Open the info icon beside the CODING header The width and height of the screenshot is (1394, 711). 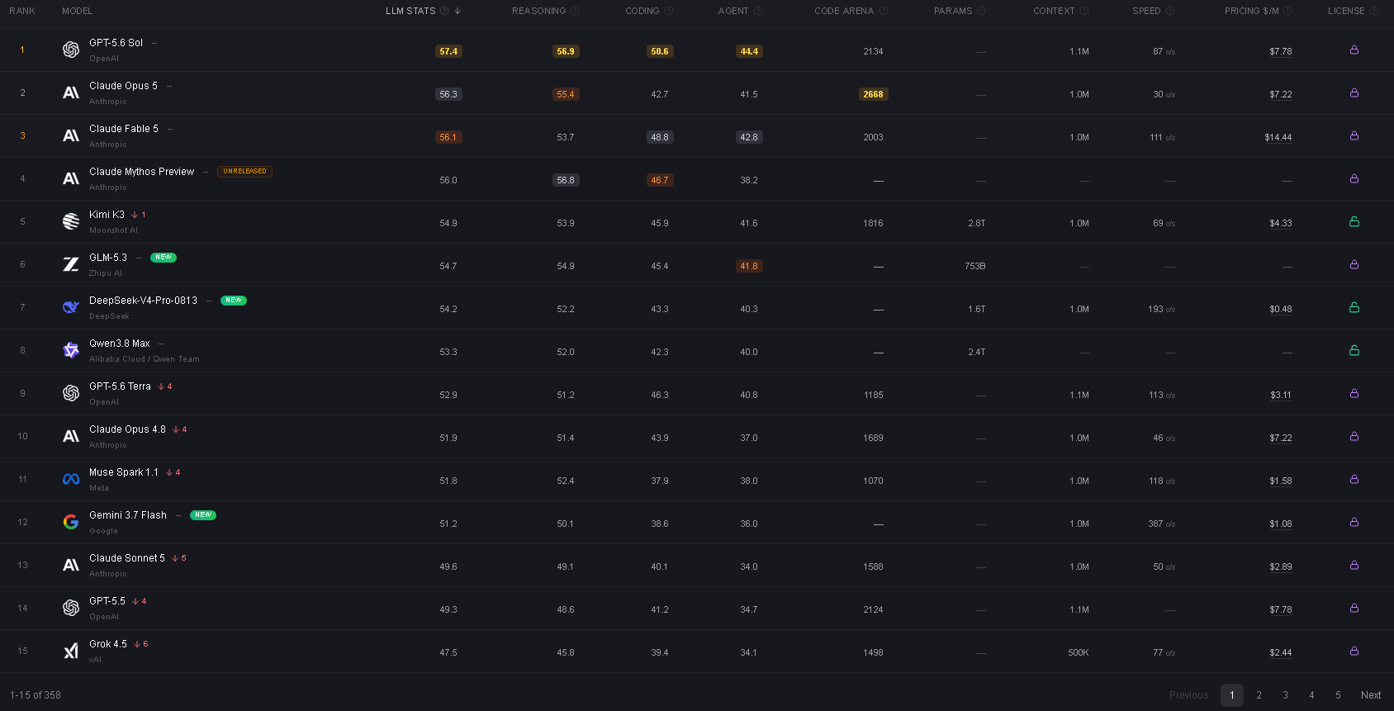[669, 11]
